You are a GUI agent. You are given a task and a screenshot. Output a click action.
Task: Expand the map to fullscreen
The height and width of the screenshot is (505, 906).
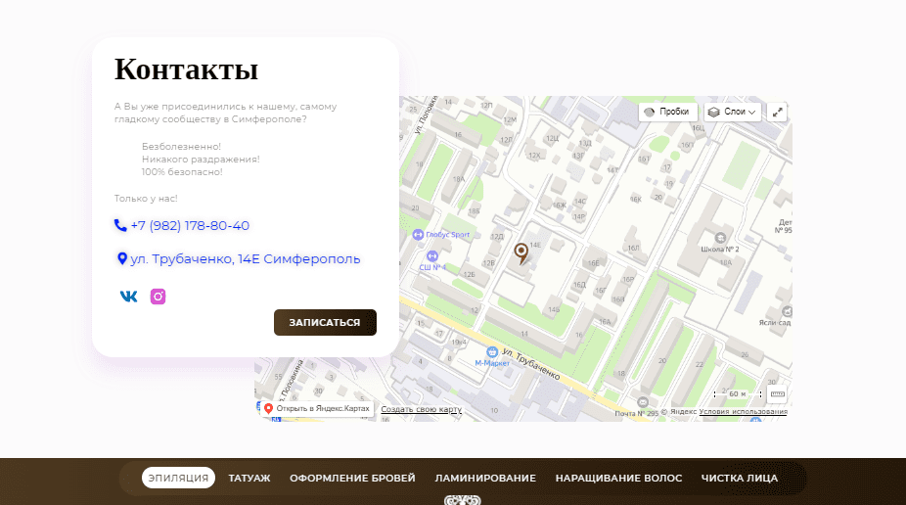click(x=778, y=112)
